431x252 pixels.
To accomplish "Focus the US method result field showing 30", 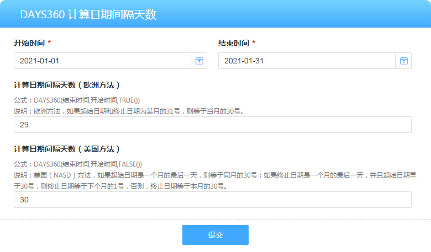I will [x=212, y=200].
